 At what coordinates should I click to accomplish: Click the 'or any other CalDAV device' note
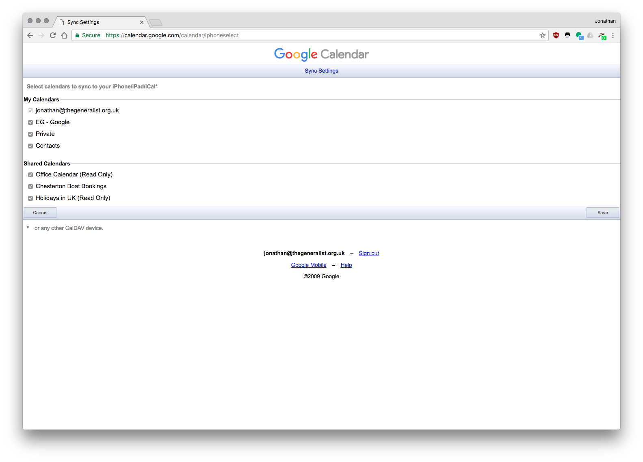[x=69, y=228]
